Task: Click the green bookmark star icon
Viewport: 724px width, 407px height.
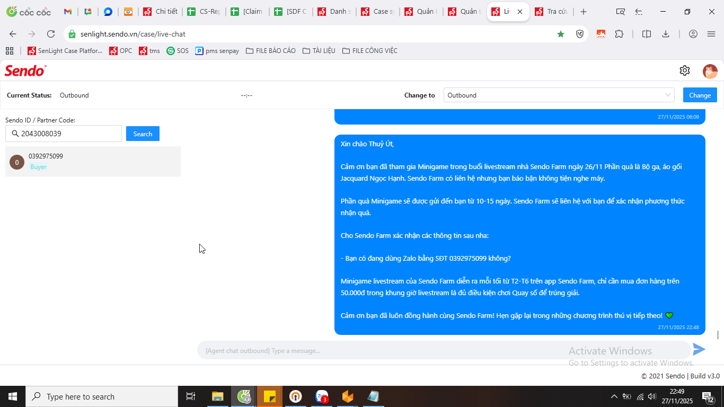Action: [x=561, y=34]
